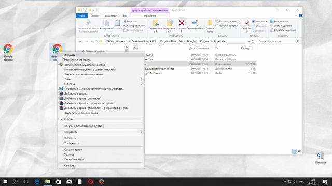The image size is (332, 186).
Task: Open New item (Создать элемент) dropdown
Action: [227, 21]
